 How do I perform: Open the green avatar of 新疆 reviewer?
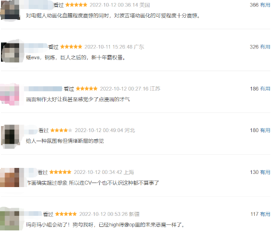tap(10, 220)
